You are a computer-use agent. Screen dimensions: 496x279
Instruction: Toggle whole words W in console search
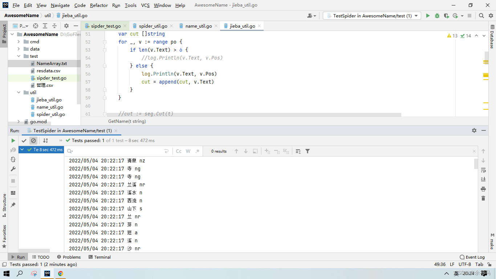pyautogui.click(x=188, y=151)
